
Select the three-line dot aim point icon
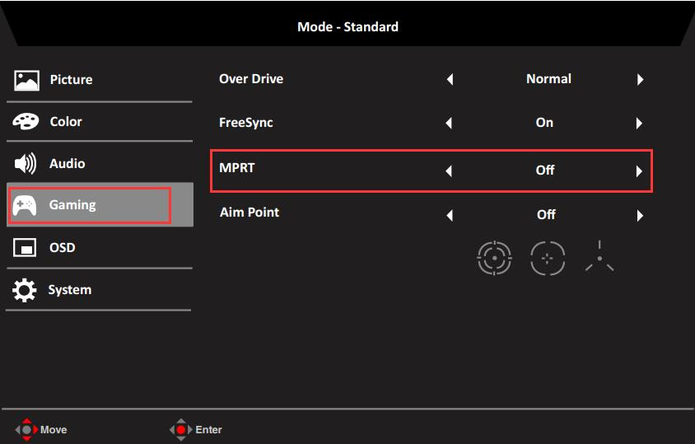click(x=599, y=257)
